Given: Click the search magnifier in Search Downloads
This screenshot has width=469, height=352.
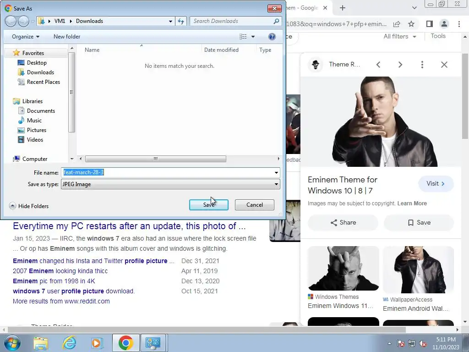Looking at the screenshot, I should tap(276, 21).
